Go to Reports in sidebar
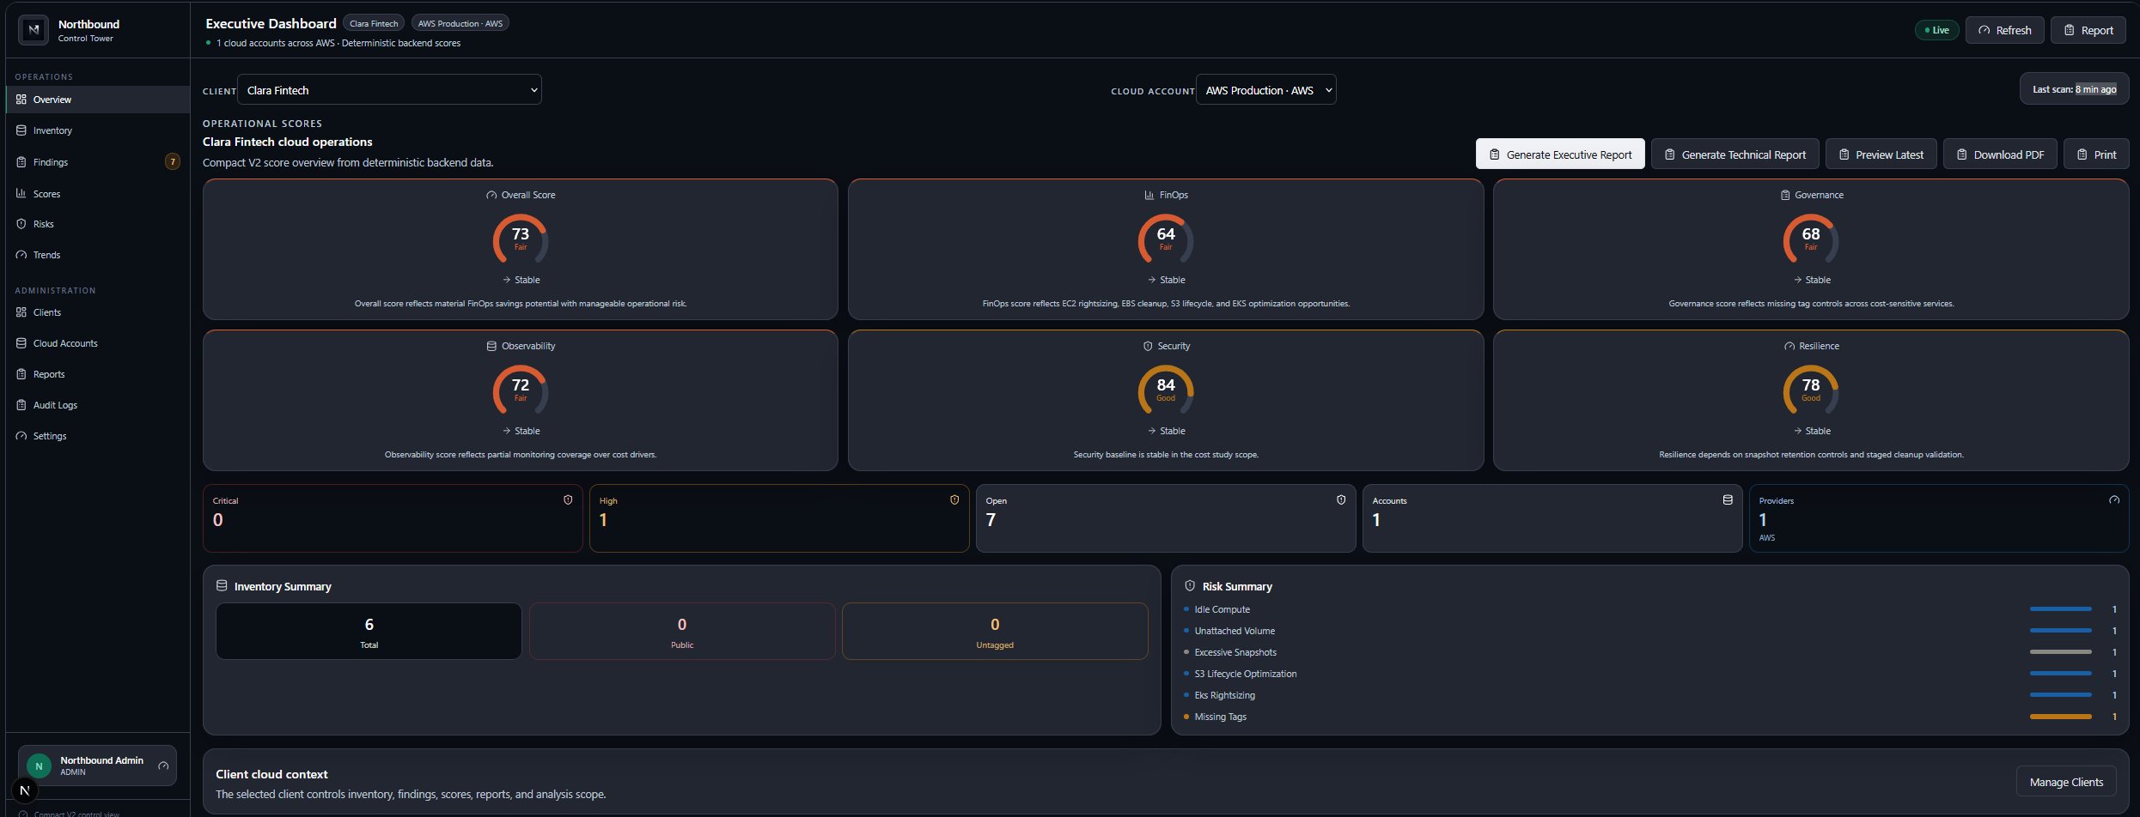Viewport: 2140px width, 817px height. [x=97, y=374]
